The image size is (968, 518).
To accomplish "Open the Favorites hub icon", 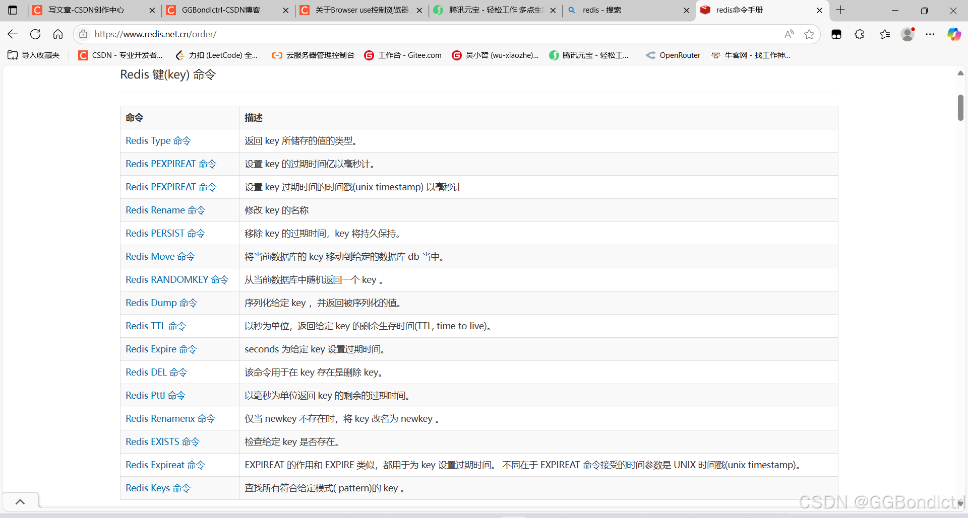I will (885, 34).
